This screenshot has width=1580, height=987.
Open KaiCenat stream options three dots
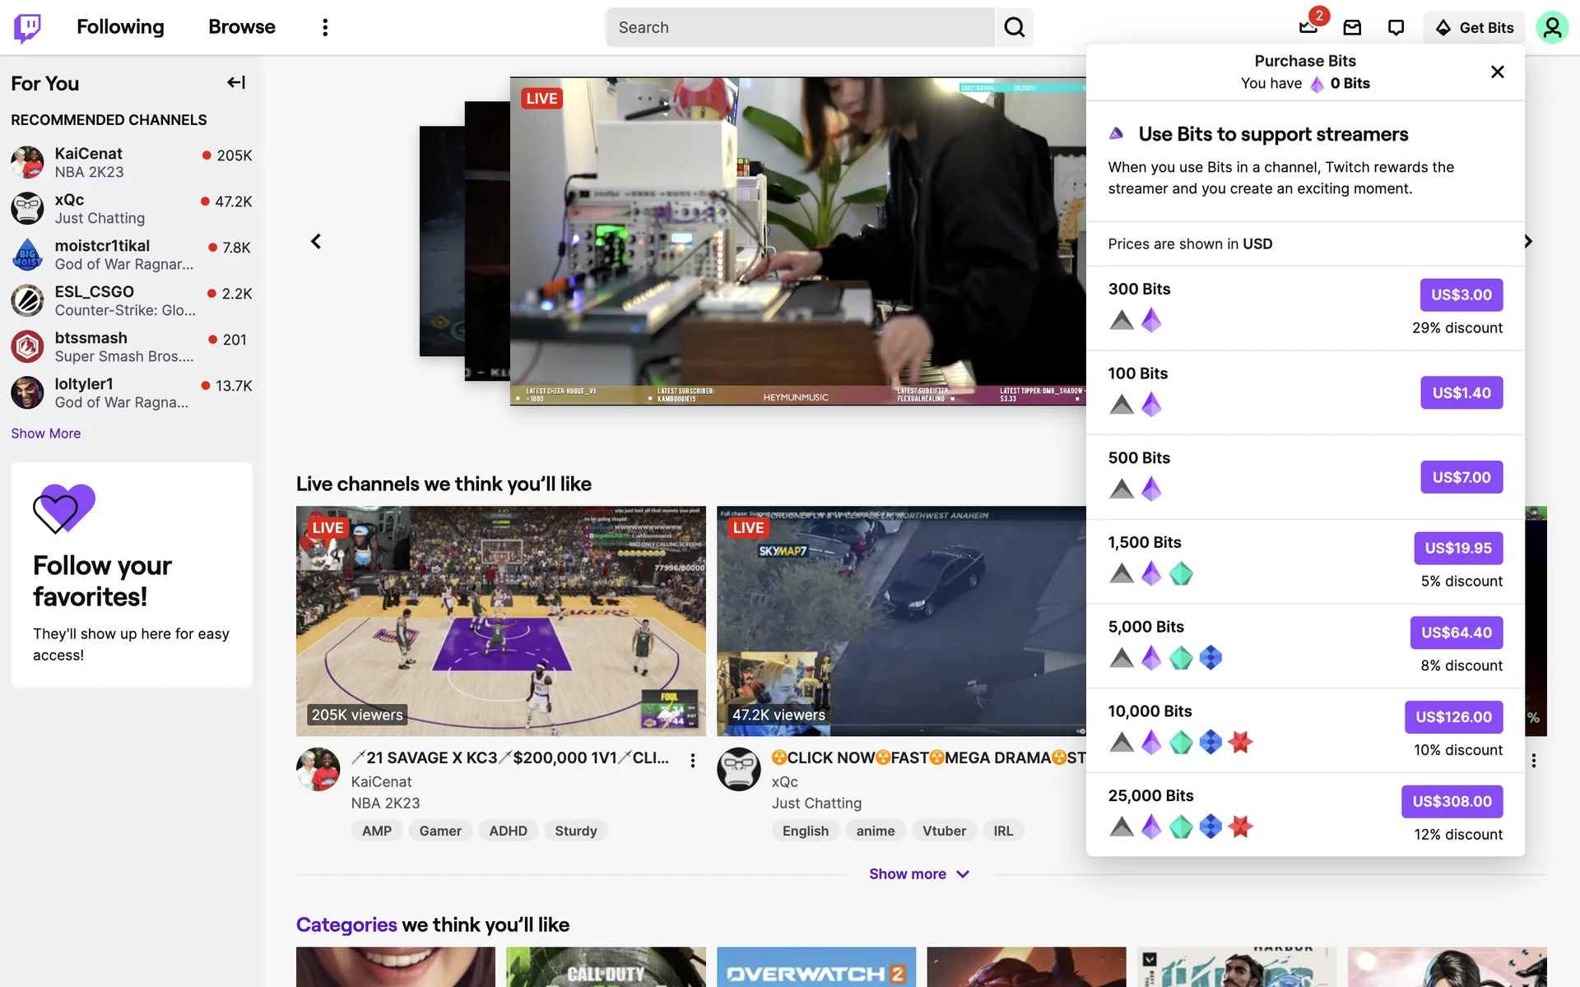[x=693, y=761]
